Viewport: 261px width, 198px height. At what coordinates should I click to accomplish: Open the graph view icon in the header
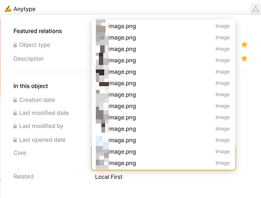[x=255, y=9]
